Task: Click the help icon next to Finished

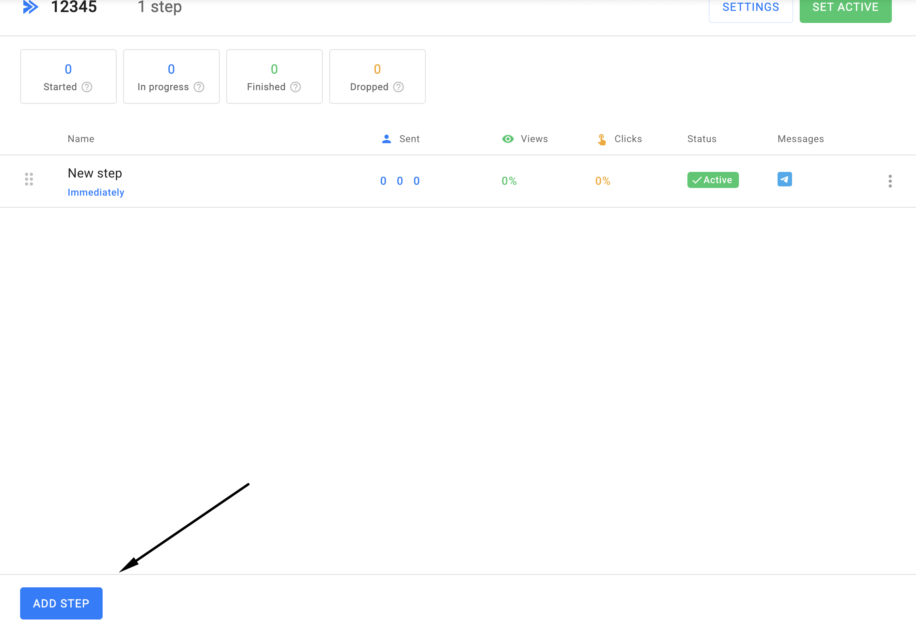Action: (295, 87)
